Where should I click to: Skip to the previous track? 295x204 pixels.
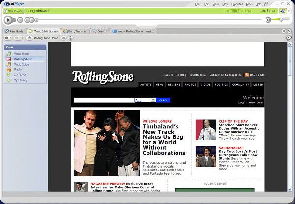(x=27, y=20)
